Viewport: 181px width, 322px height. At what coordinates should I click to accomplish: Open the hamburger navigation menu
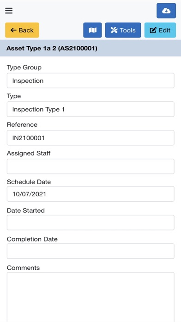tap(9, 11)
